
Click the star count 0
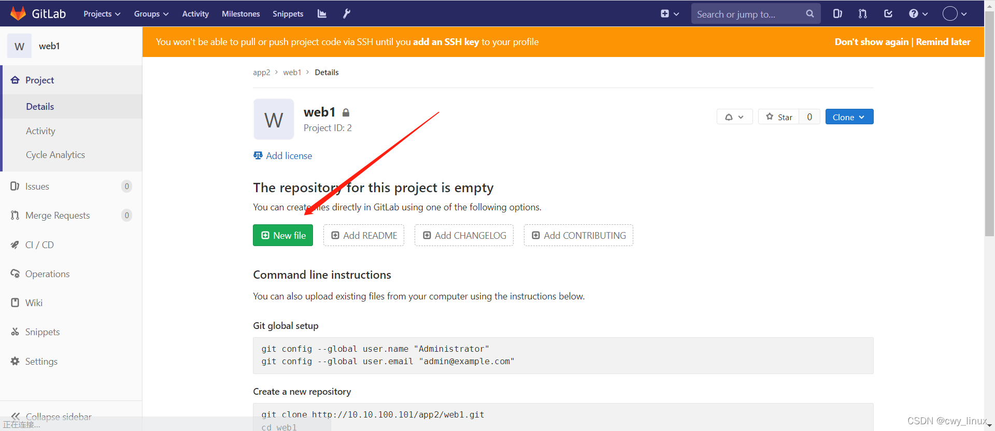[809, 117]
